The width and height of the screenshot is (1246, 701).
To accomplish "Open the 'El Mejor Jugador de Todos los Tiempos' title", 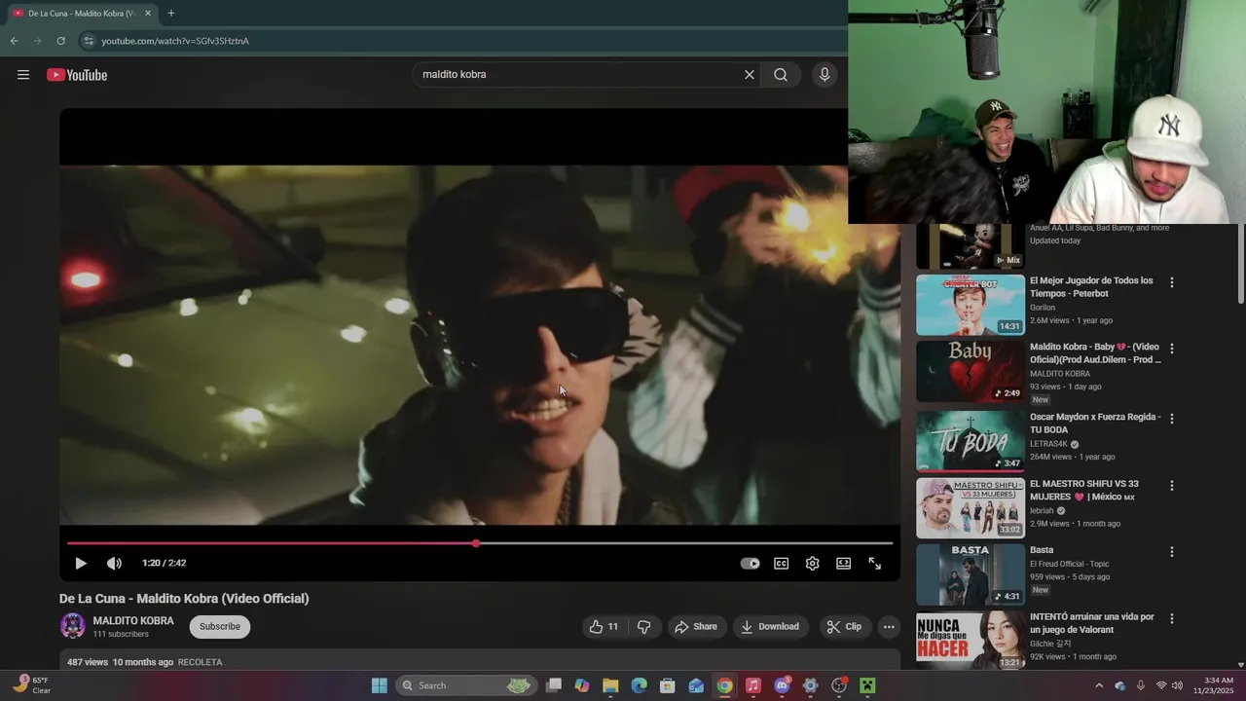I will [1091, 287].
